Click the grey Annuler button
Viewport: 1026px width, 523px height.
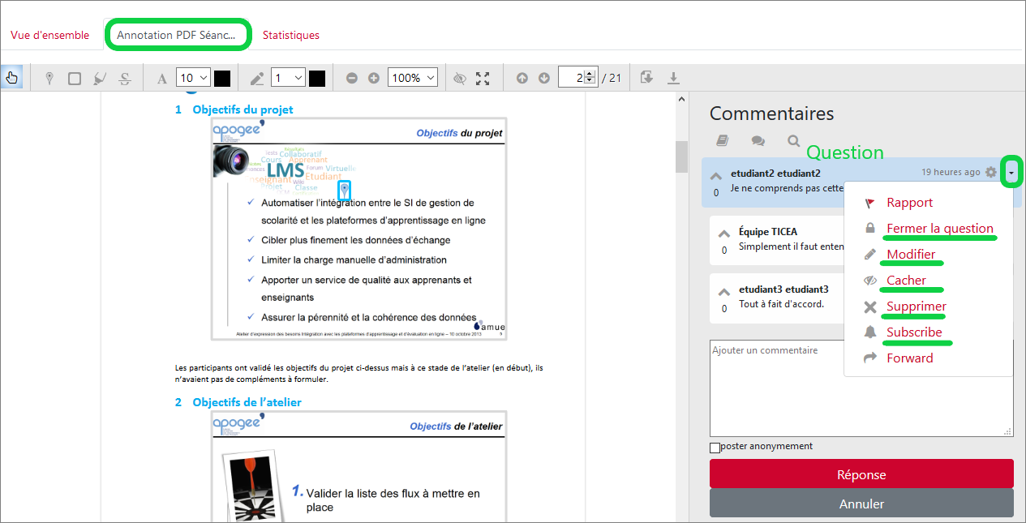[861, 503]
